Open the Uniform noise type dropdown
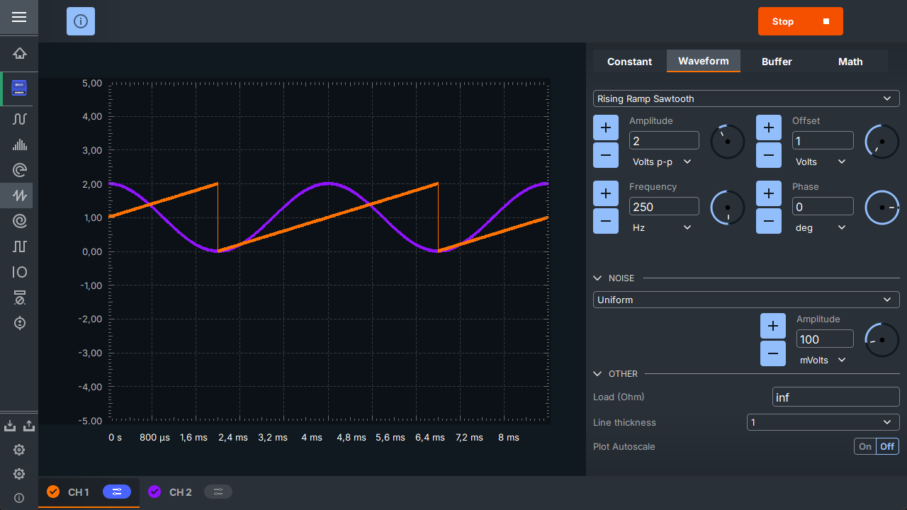This screenshot has height=510, width=907. (x=746, y=300)
